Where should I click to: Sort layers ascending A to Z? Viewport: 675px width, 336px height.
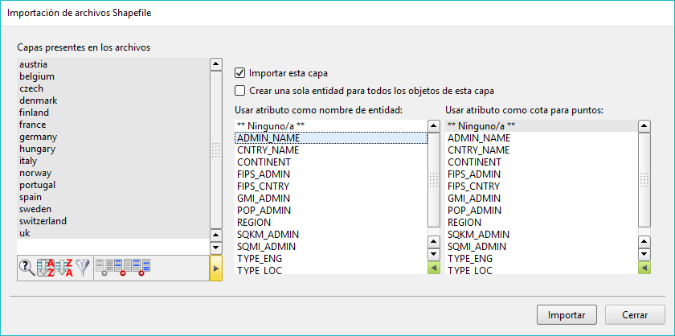46,268
